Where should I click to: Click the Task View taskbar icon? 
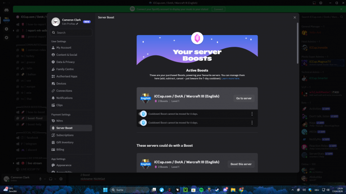click(x=154, y=190)
